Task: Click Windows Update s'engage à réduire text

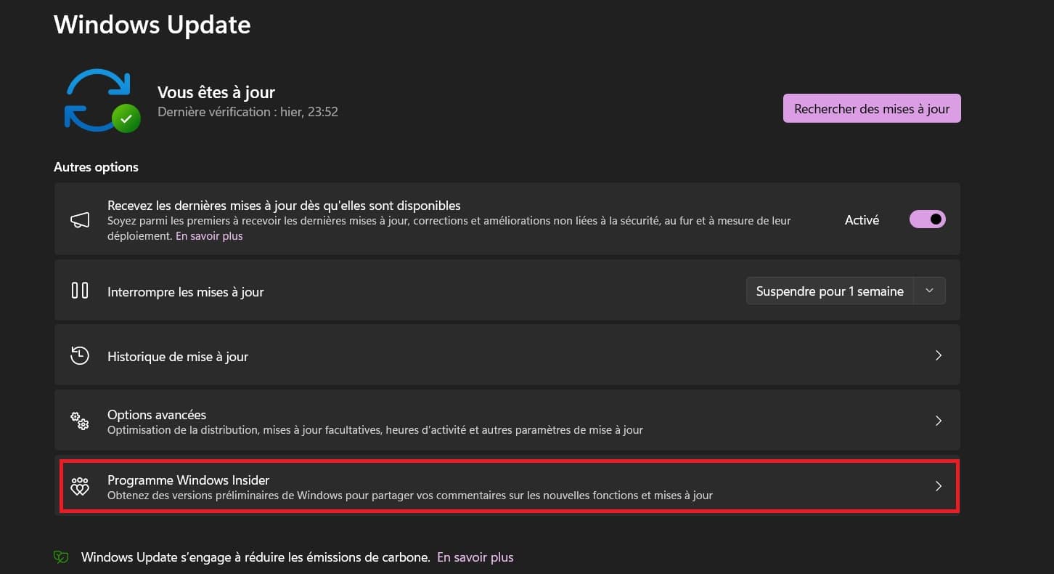Action: point(255,557)
